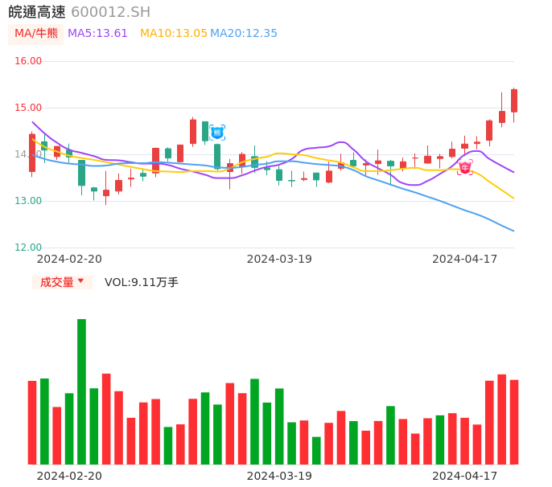Toggle the MA5 line legend
Image resolution: width=552 pixels, height=487 pixels.
click(x=97, y=34)
